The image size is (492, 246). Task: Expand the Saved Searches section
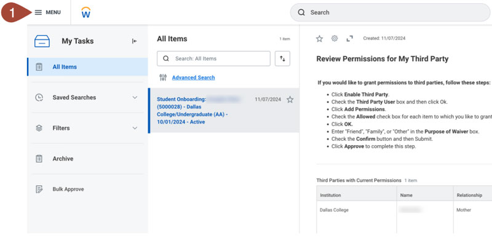pos(135,97)
